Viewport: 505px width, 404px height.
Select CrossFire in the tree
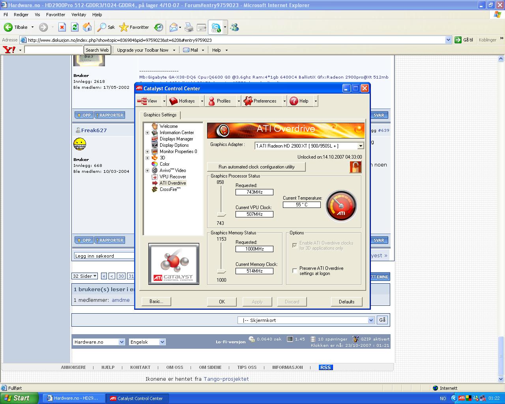click(170, 189)
